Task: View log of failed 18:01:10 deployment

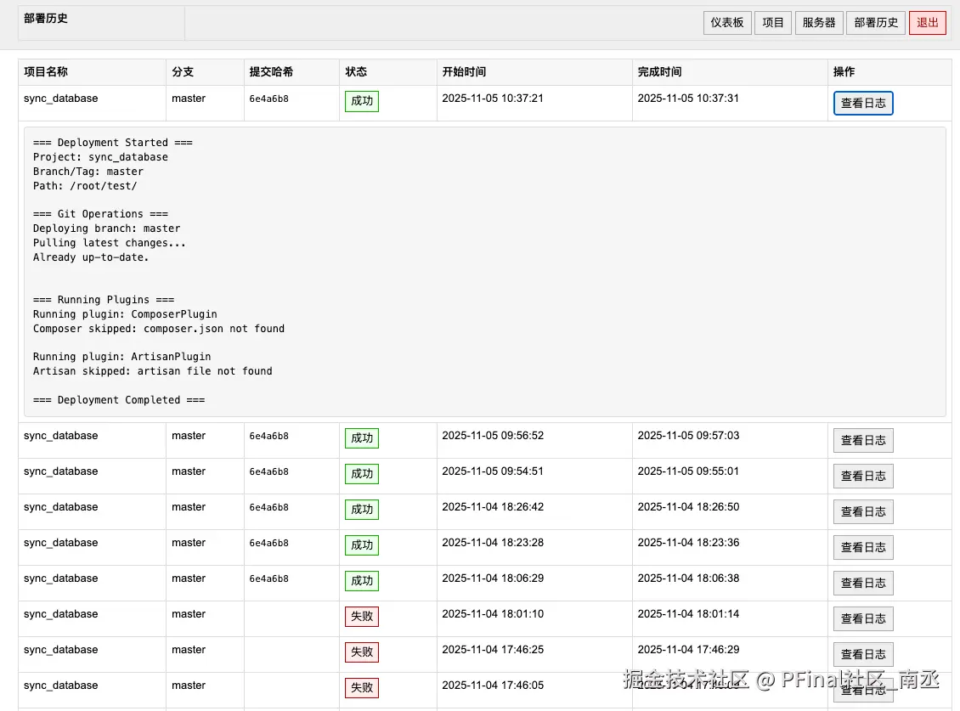Action: click(x=863, y=619)
